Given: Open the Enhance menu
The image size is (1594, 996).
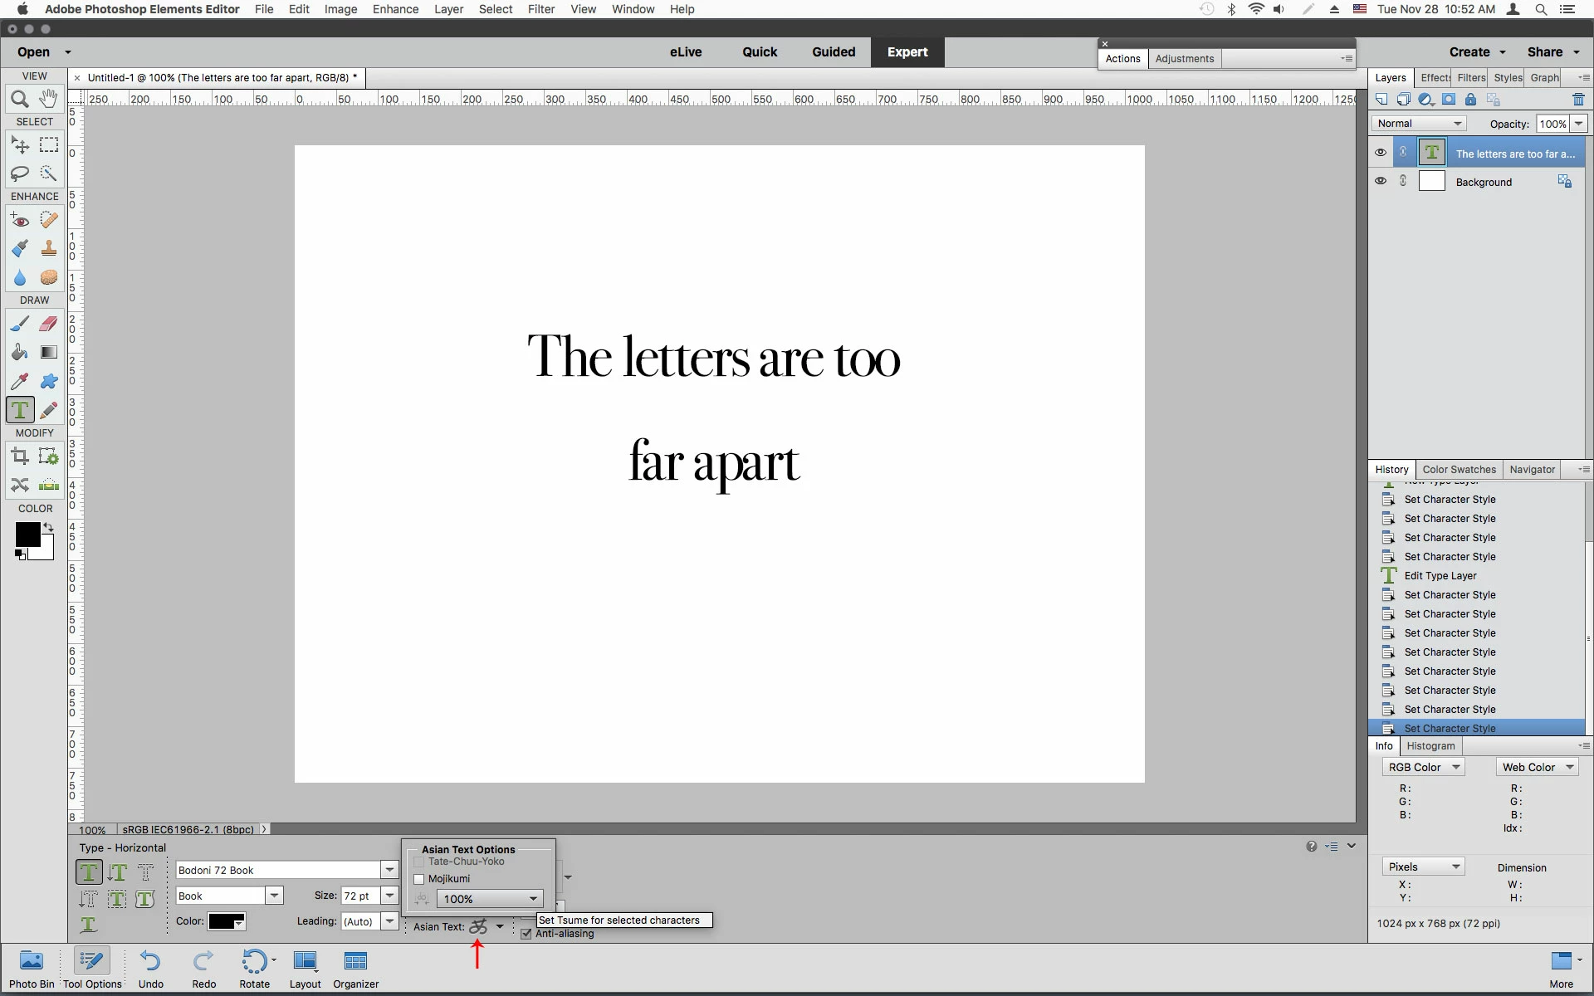Looking at the screenshot, I should (x=395, y=9).
